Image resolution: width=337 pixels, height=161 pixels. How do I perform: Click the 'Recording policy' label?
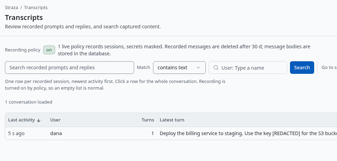[x=22, y=50]
